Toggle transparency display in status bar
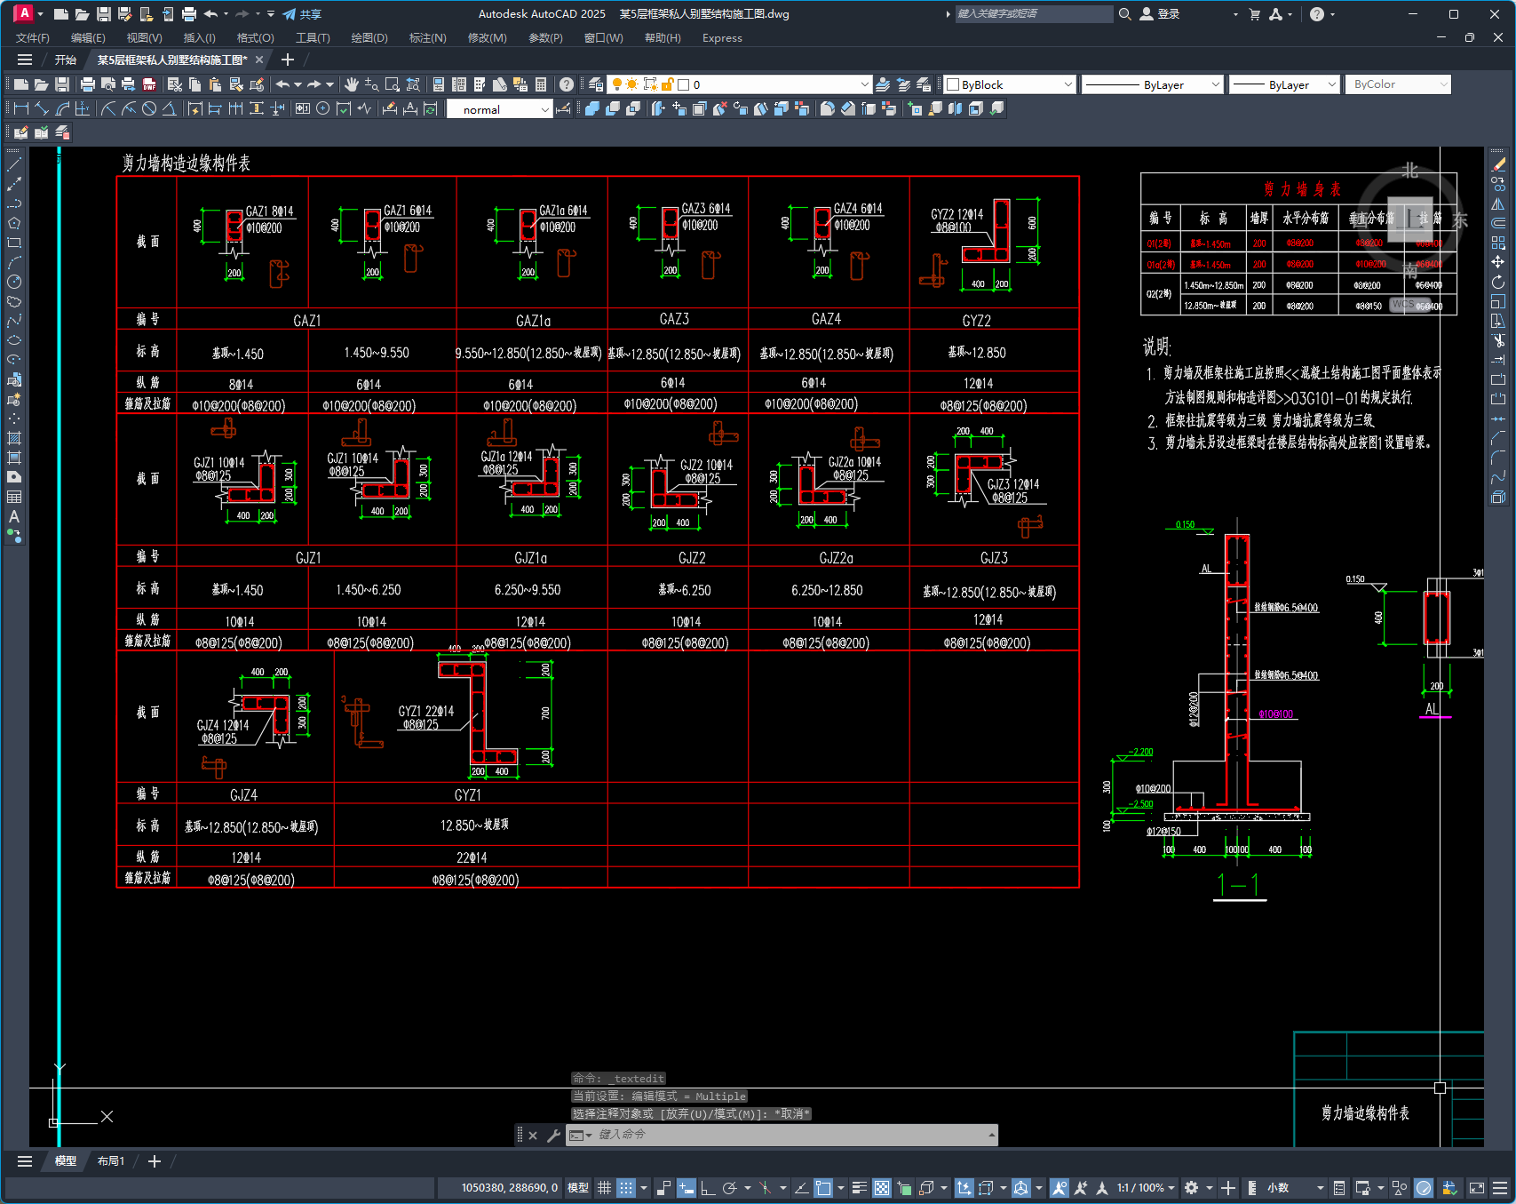Viewport: 1516px width, 1204px height. pyautogui.click(x=882, y=1188)
